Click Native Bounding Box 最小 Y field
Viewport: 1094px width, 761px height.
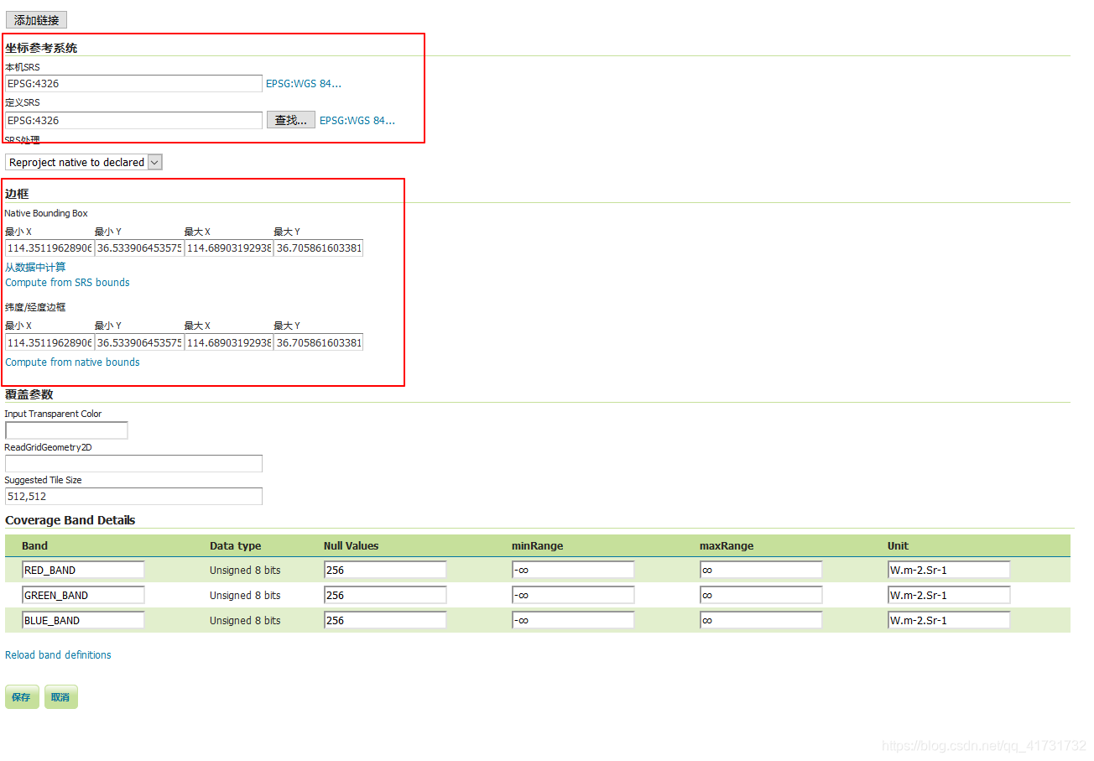click(x=139, y=248)
